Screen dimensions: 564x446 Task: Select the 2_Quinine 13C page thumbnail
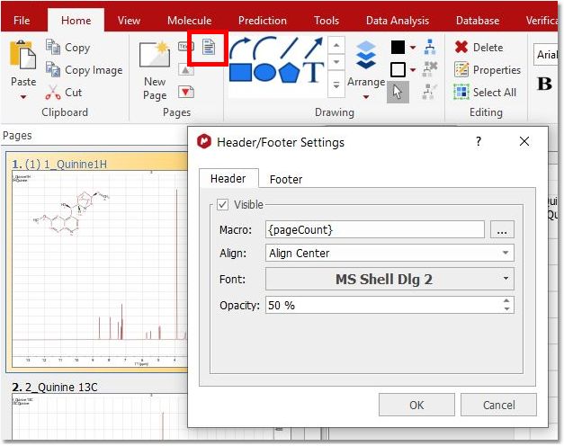pos(99,411)
